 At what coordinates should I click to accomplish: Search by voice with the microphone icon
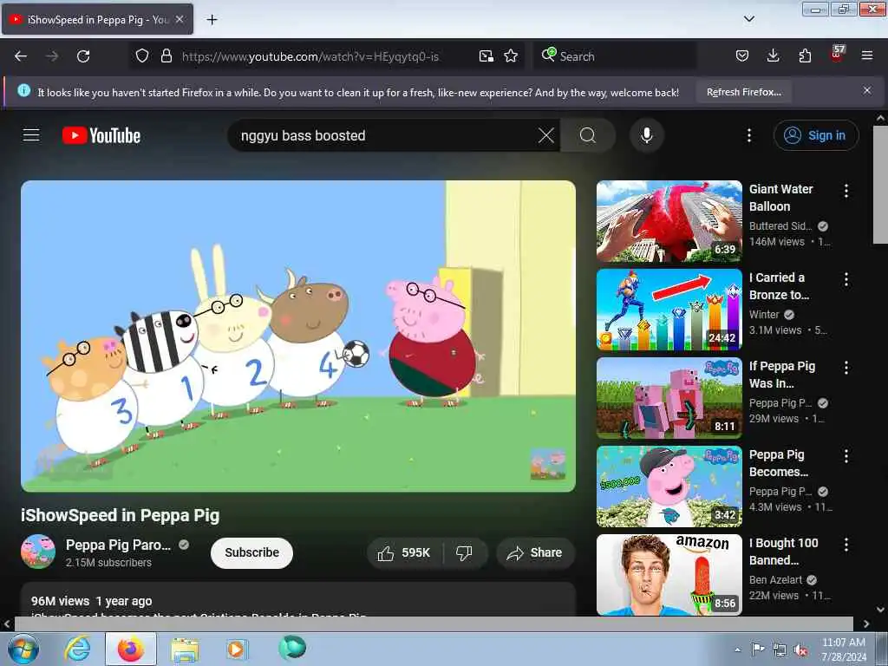(x=646, y=135)
